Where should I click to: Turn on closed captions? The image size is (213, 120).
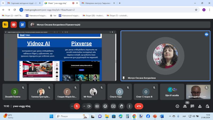click(x=97, y=106)
